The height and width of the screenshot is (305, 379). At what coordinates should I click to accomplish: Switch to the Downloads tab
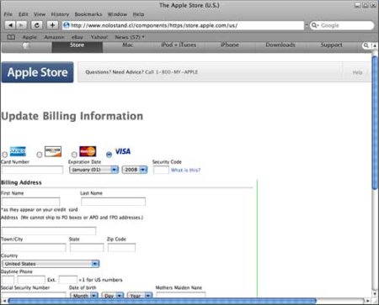[280, 46]
